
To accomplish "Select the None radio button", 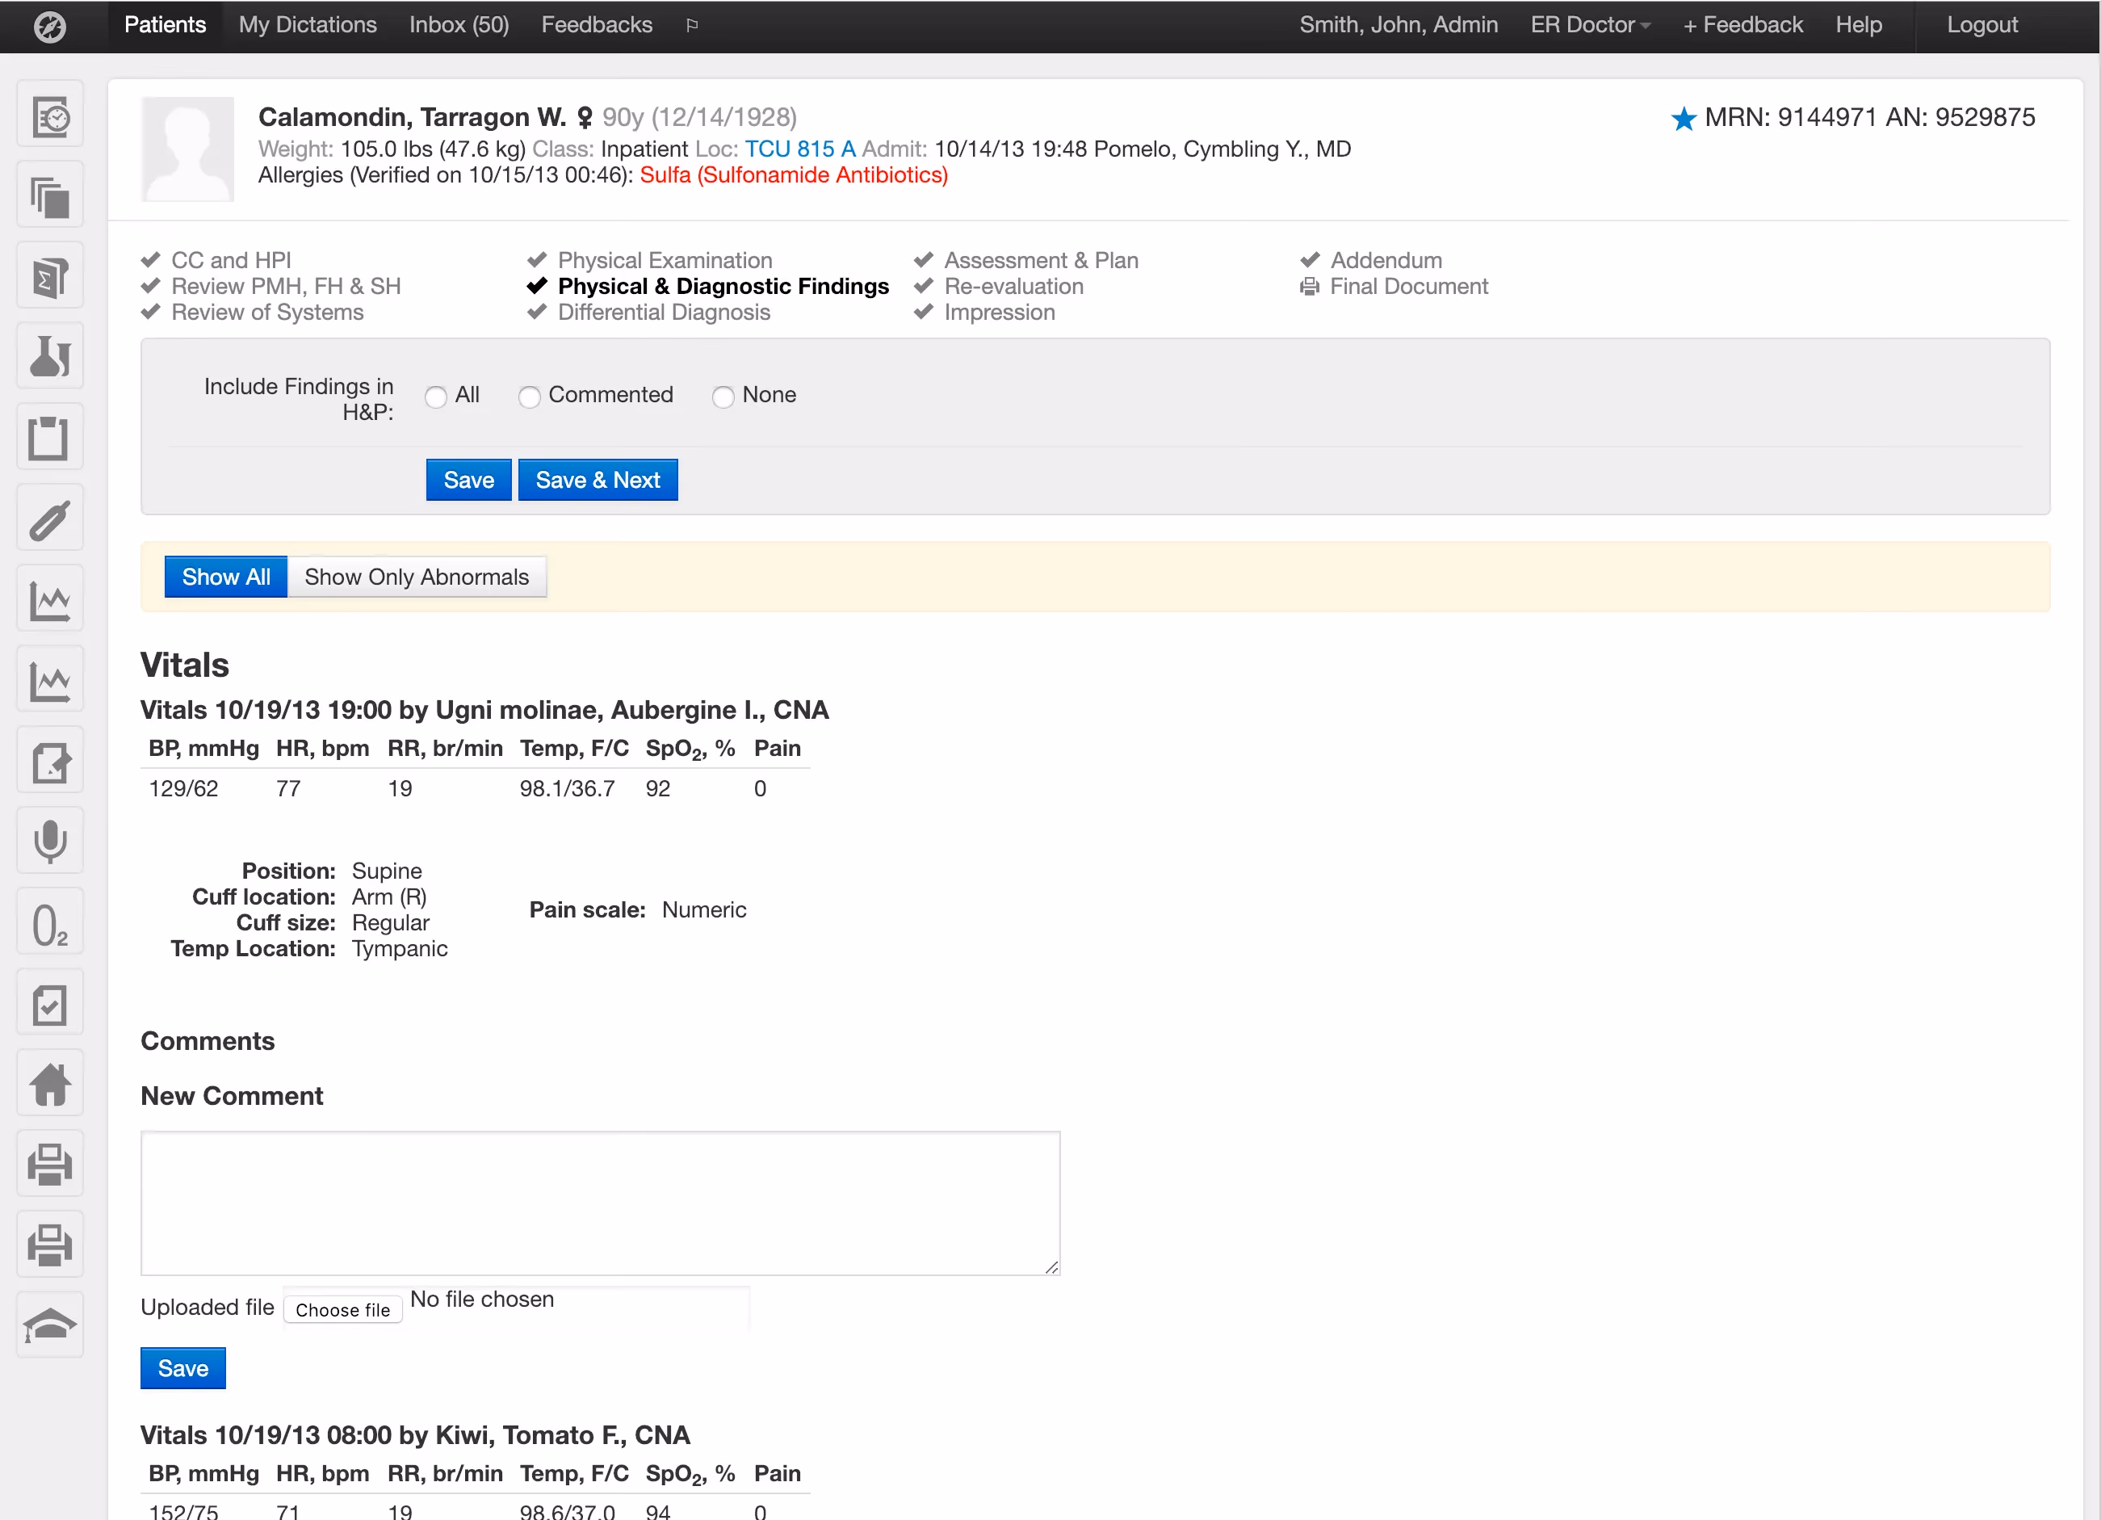I will pos(723,397).
